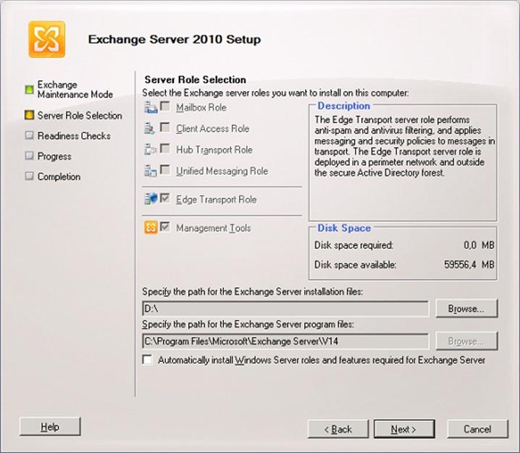Click the Progress step indicator box
The width and height of the screenshot is (520, 453).
click(x=29, y=156)
